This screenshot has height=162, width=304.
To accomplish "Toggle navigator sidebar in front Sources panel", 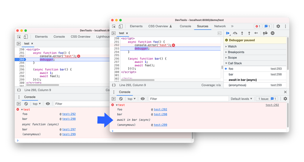I will coord(114,33).
